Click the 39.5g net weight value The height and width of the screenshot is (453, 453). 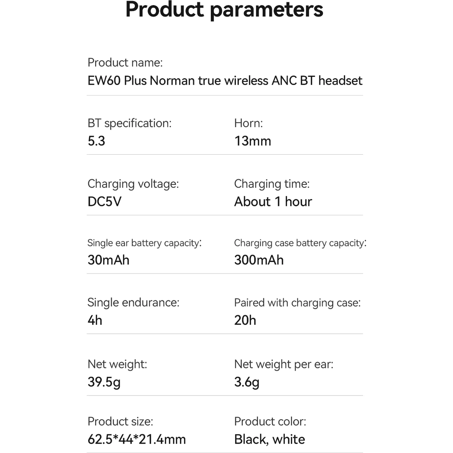104,382
